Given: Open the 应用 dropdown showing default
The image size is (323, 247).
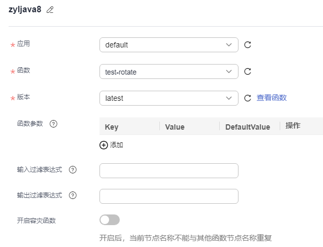Looking at the screenshot, I should tap(168, 45).
